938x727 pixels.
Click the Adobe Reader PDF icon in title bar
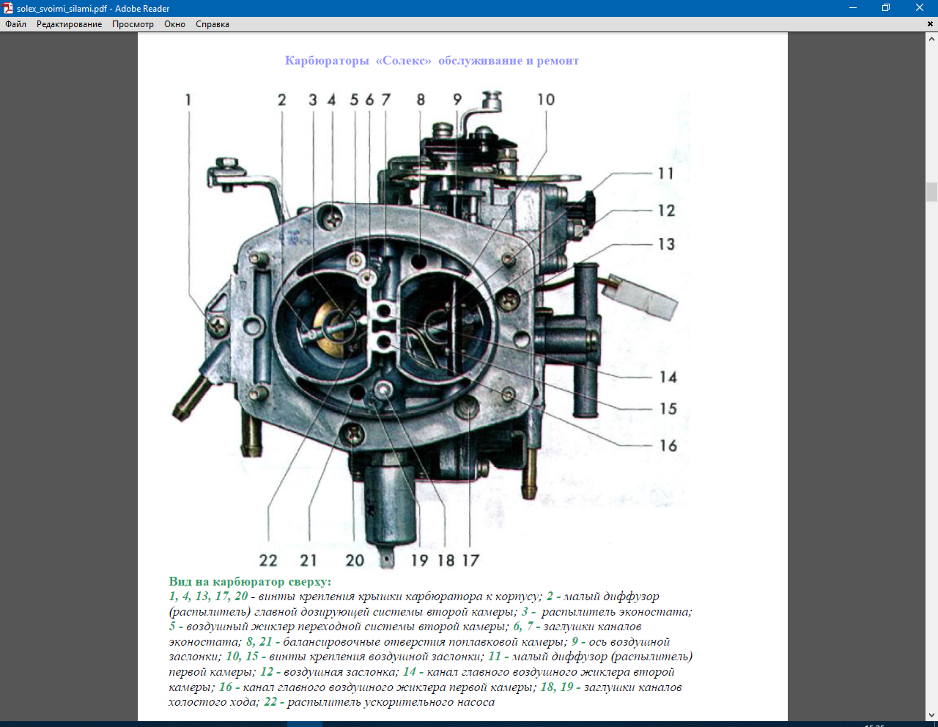point(8,8)
